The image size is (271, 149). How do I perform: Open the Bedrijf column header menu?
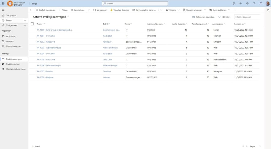[x=106, y=24]
